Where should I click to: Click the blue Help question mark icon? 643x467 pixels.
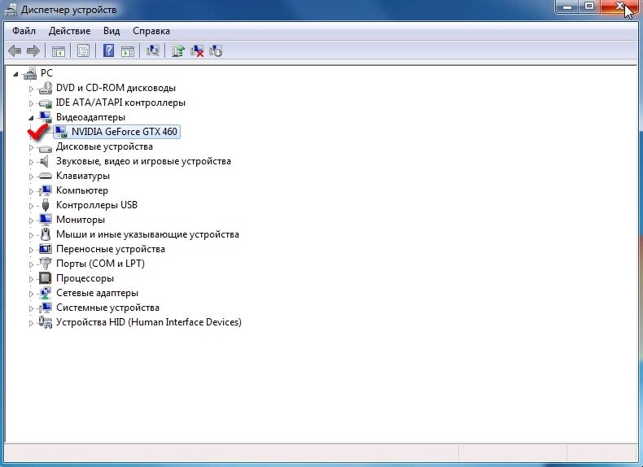coord(109,50)
